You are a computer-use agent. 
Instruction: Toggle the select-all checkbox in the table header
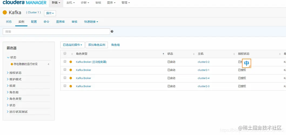[65, 53]
